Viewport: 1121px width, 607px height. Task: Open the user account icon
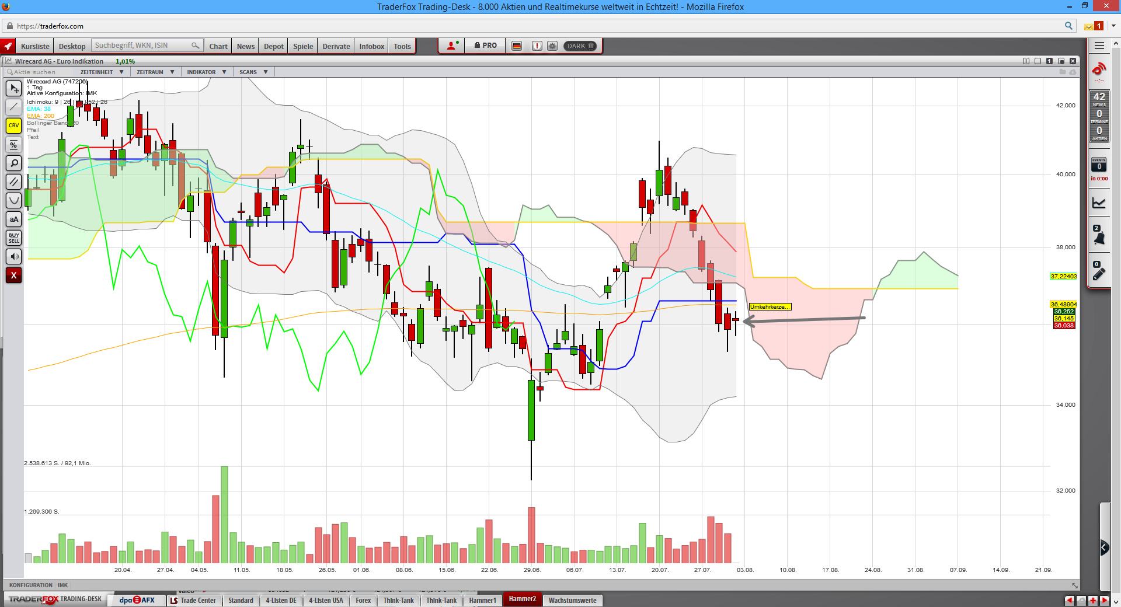[452, 46]
